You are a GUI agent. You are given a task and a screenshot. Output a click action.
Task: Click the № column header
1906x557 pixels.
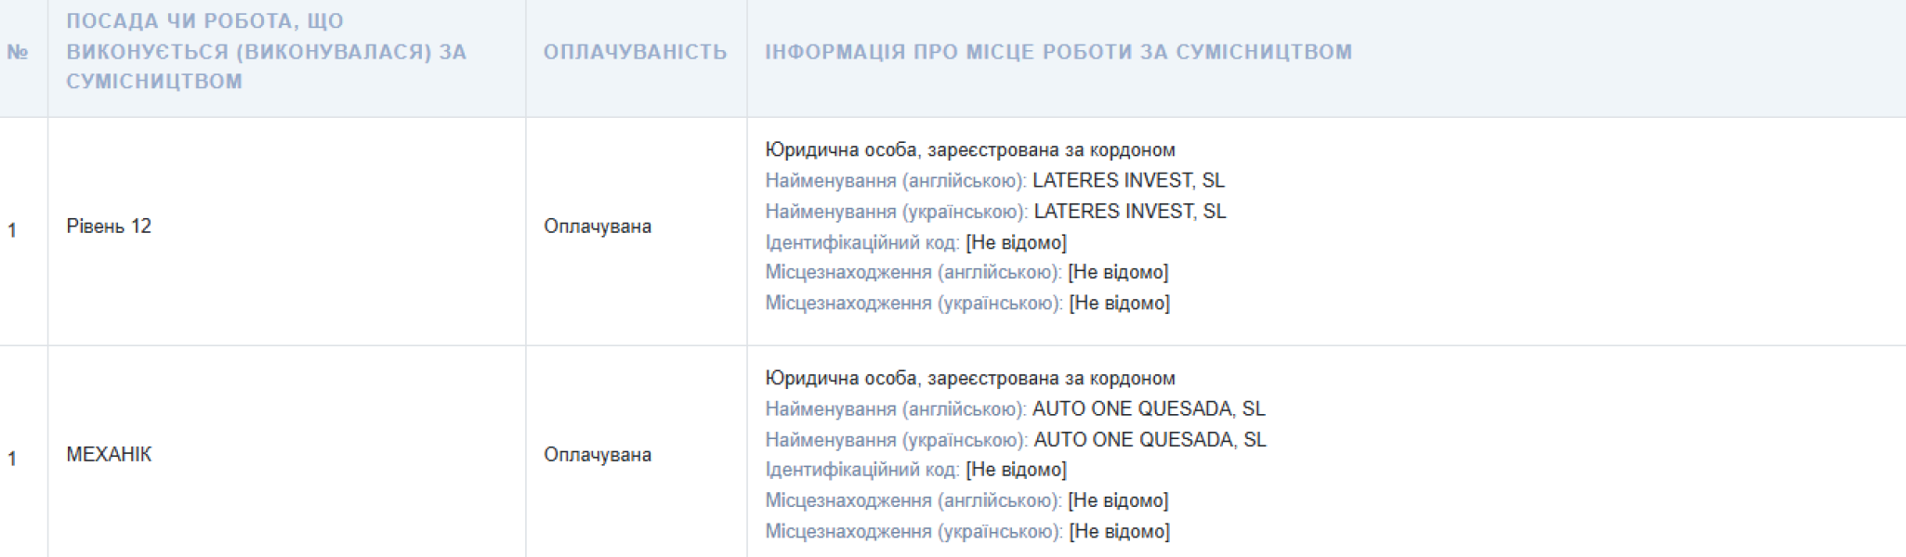pyautogui.click(x=17, y=52)
